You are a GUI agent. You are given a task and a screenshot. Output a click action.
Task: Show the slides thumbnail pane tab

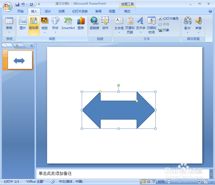coord(6,46)
